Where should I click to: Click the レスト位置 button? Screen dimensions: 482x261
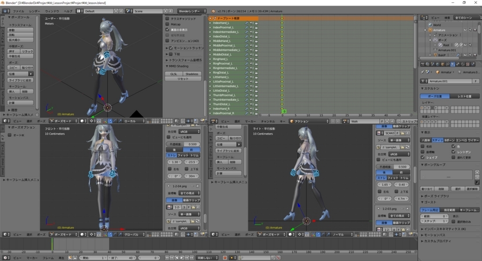click(465, 96)
